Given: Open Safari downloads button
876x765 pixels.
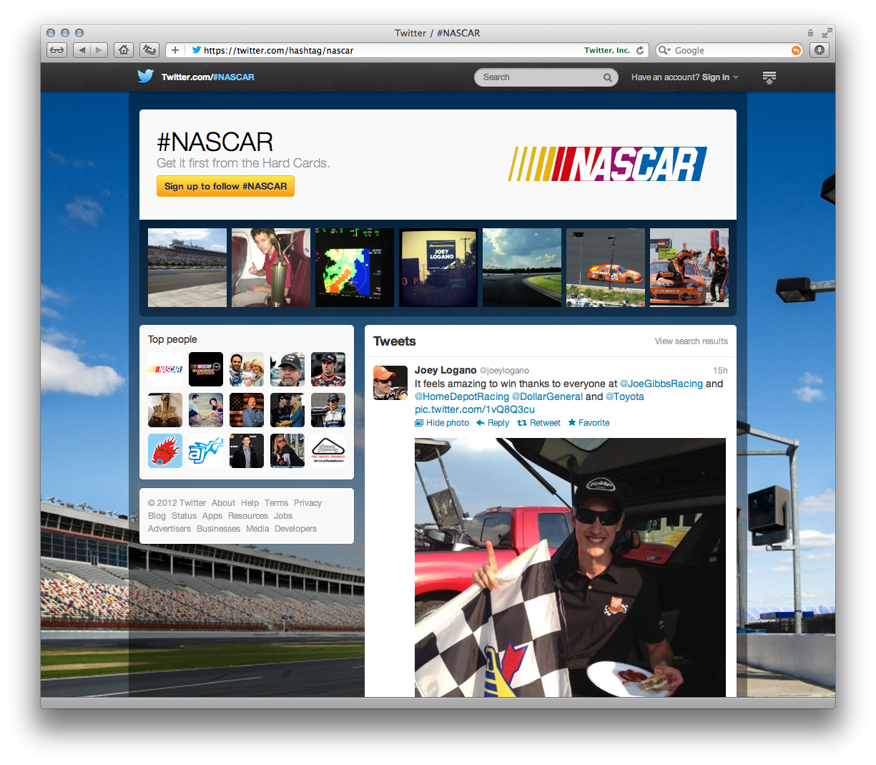Looking at the screenshot, I should coord(820,50).
